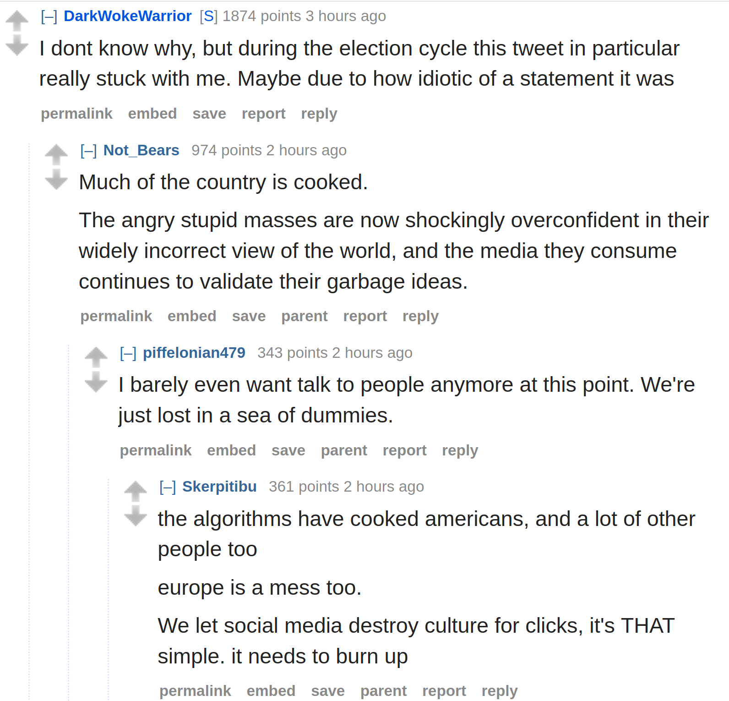Click embed under Not_Bears' comment
This screenshot has width=729, height=701.
click(191, 316)
